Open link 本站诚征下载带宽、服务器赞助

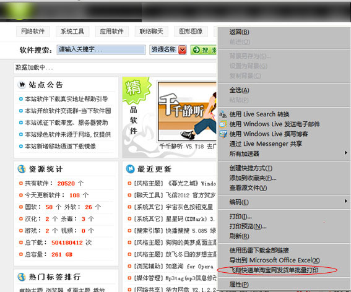point(66,122)
